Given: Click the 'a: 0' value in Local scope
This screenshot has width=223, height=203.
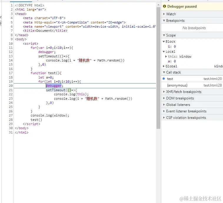Looking at the screenshot, I should click(172, 61).
